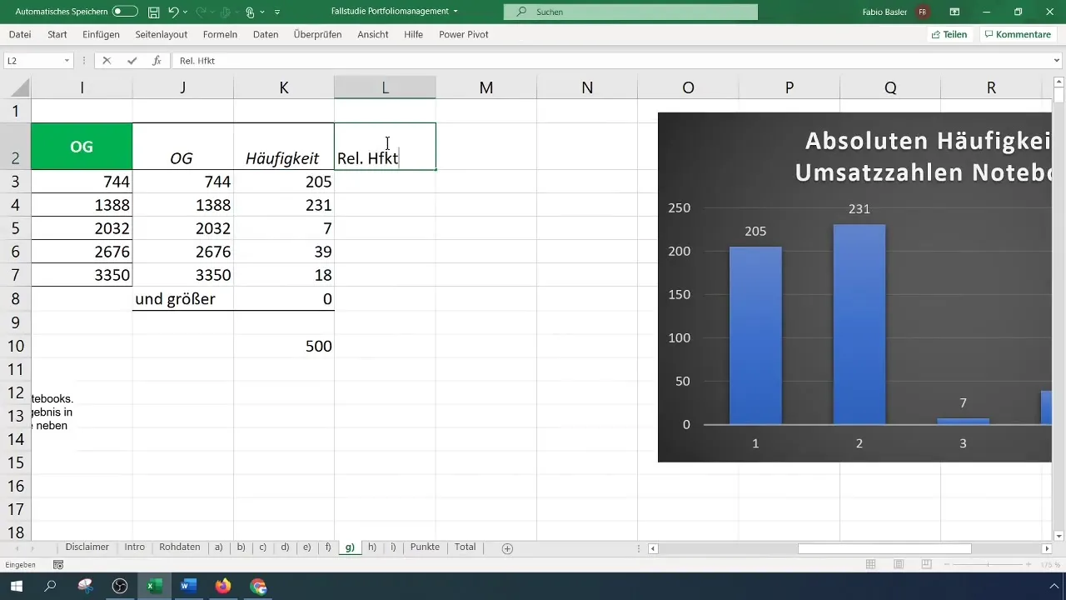Click the touch/mouse mode icon
1066x600 pixels.
[249, 12]
